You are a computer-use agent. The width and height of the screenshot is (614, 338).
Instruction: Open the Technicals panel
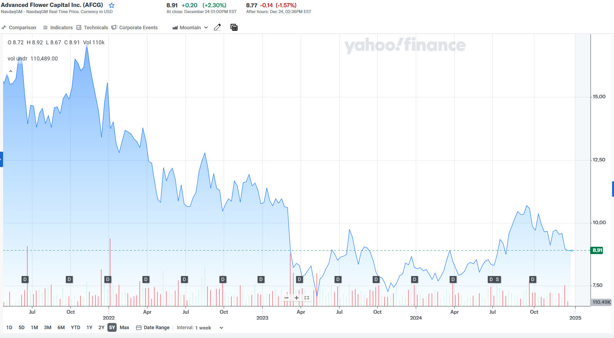tap(92, 28)
